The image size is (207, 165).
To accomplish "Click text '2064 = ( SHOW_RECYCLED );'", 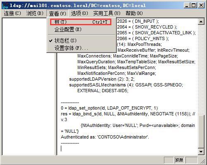I will click(147, 27).
